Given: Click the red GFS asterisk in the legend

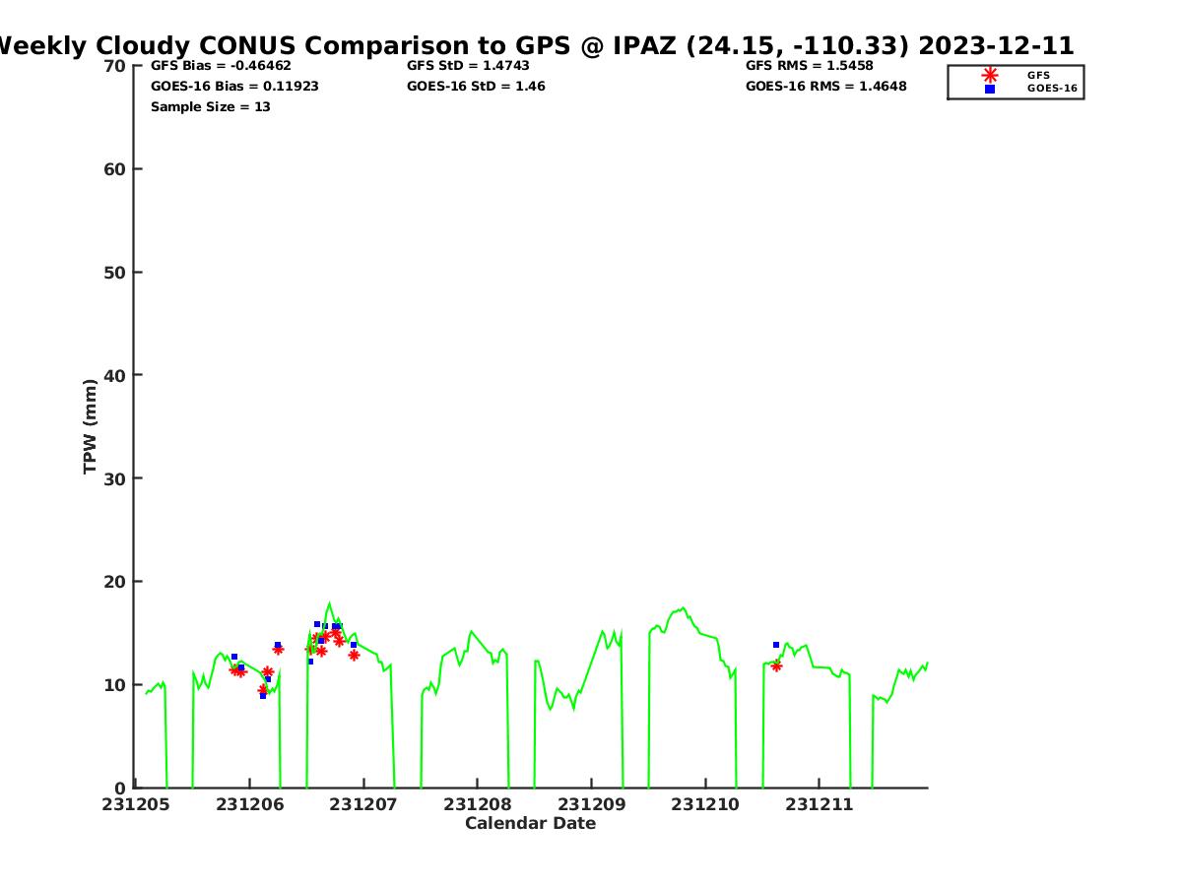Looking at the screenshot, I should 990,75.
